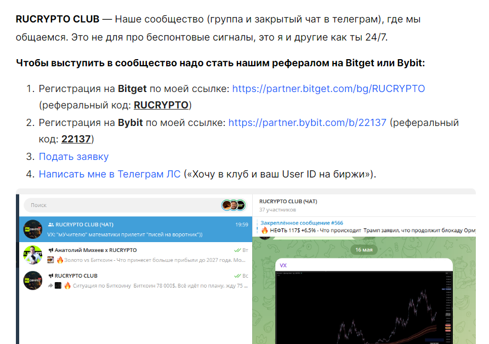
Task: Click the 19:59 timestamp
Action: [242, 225]
